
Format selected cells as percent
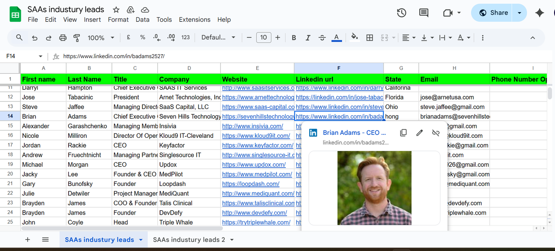point(143,38)
